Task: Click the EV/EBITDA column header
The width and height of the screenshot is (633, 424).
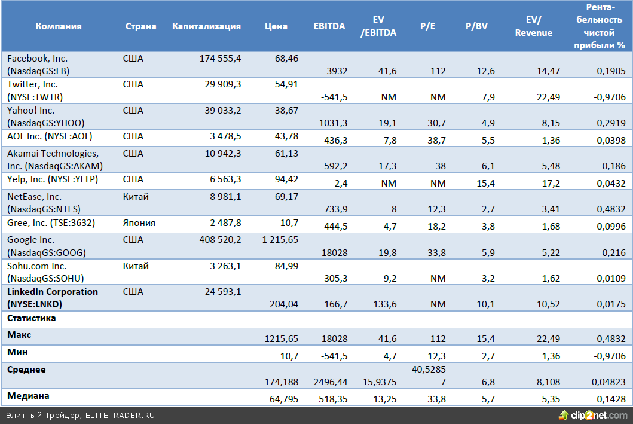Action: click(x=378, y=26)
